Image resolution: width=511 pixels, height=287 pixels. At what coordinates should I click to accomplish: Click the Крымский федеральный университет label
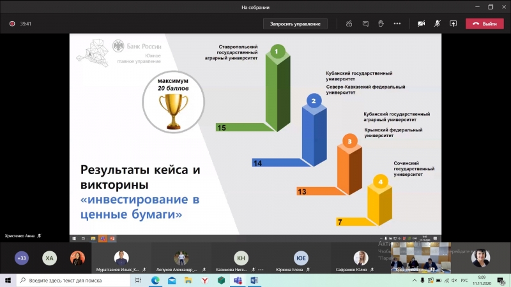click(x=393, y=133)
